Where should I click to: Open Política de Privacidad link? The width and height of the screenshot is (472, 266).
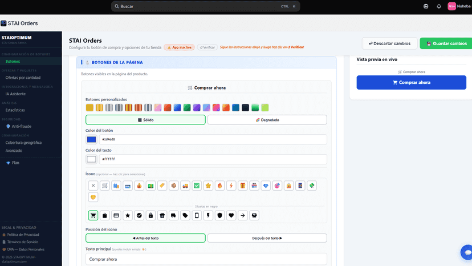click(21, 235)
